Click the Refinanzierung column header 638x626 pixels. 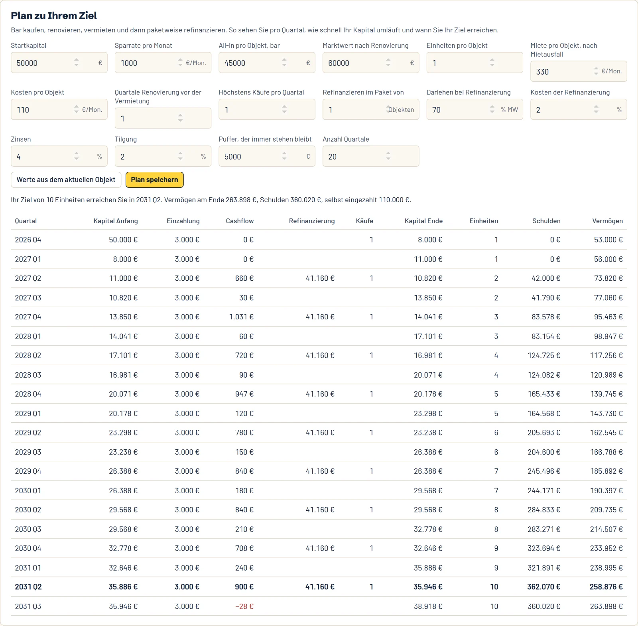coord(312,221)
